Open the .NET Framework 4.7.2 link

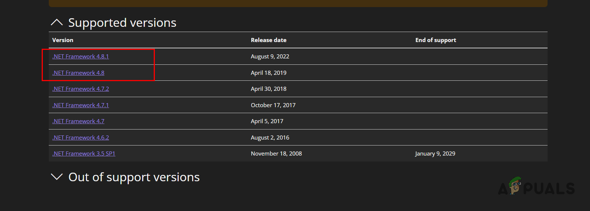(80, 89)
